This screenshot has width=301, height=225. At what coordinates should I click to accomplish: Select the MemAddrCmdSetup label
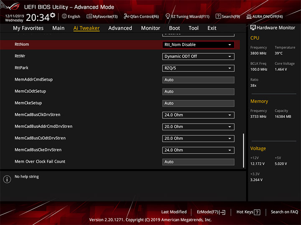(33, 80)
